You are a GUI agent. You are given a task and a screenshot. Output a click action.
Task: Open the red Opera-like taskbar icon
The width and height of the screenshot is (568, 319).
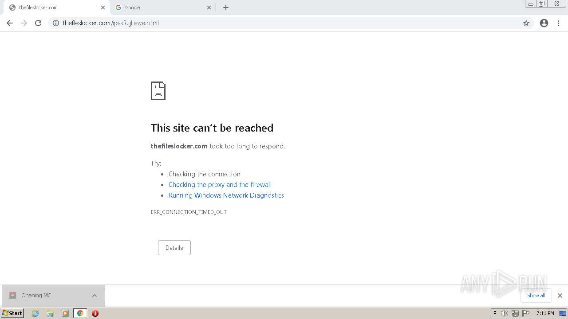95,313
